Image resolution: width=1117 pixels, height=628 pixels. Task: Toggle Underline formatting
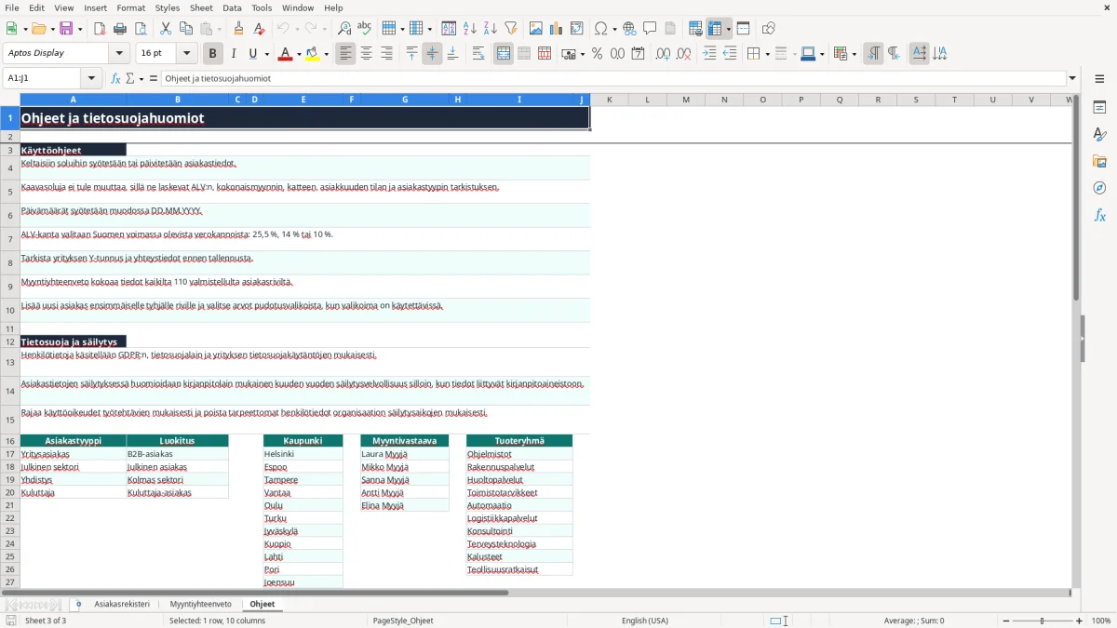click(x=252, y=54)
